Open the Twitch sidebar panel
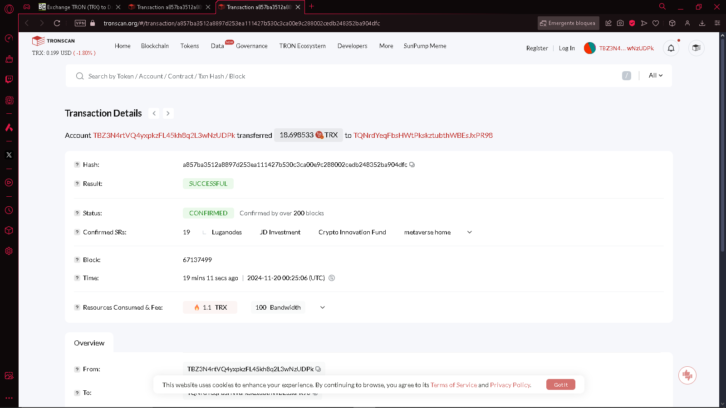This screenshot has width=726, height=408. (9, 79)
